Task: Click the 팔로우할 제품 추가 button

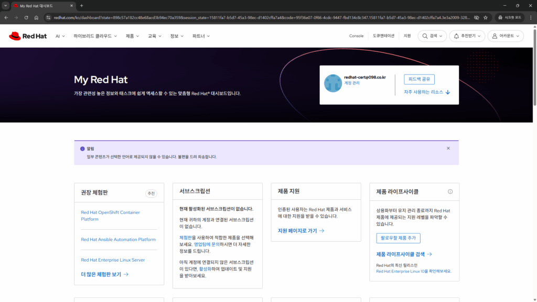Action: [398, 238]
